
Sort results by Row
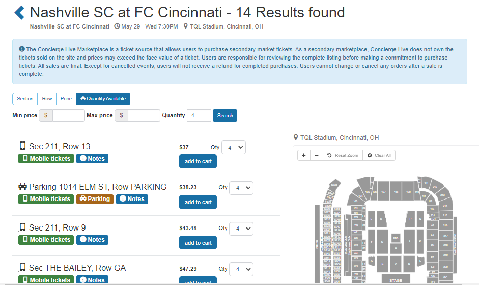(x=47, y=99)
